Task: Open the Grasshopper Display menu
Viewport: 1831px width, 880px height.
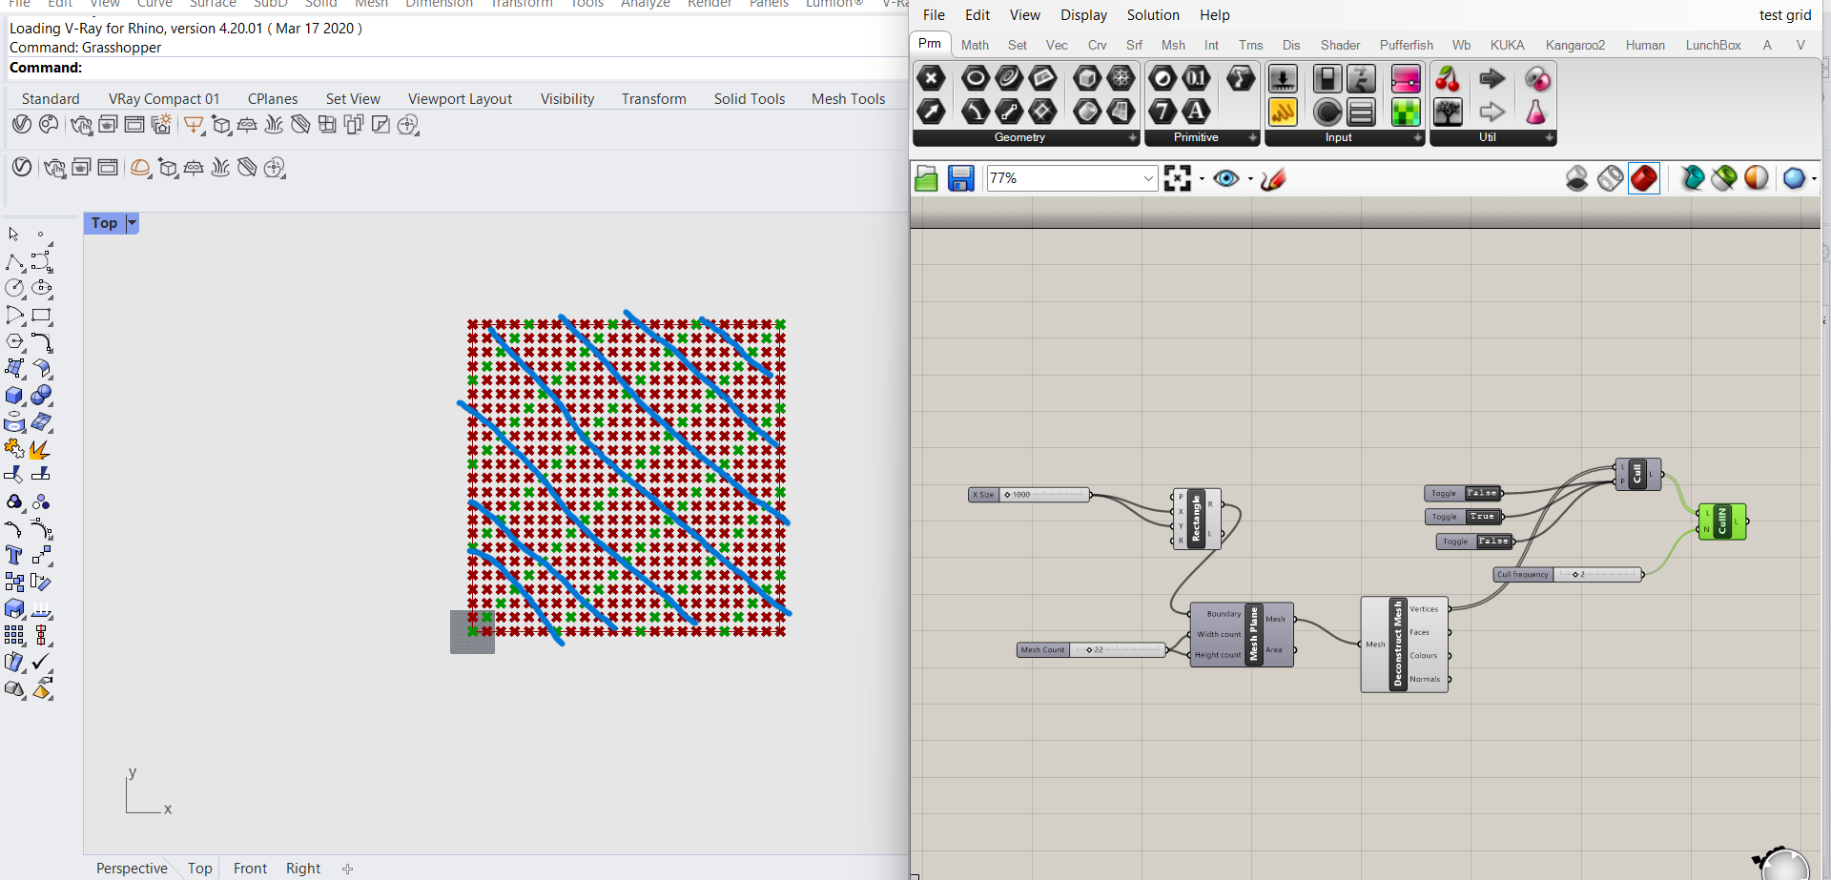Action: (1083, 15)
